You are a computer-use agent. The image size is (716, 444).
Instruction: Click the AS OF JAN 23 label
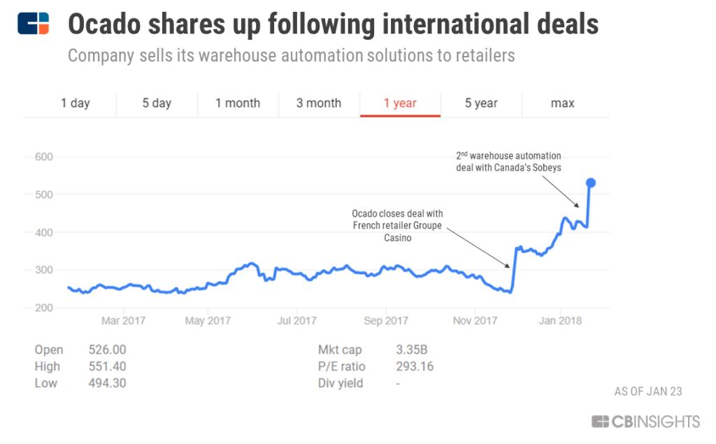pos(648,392)
